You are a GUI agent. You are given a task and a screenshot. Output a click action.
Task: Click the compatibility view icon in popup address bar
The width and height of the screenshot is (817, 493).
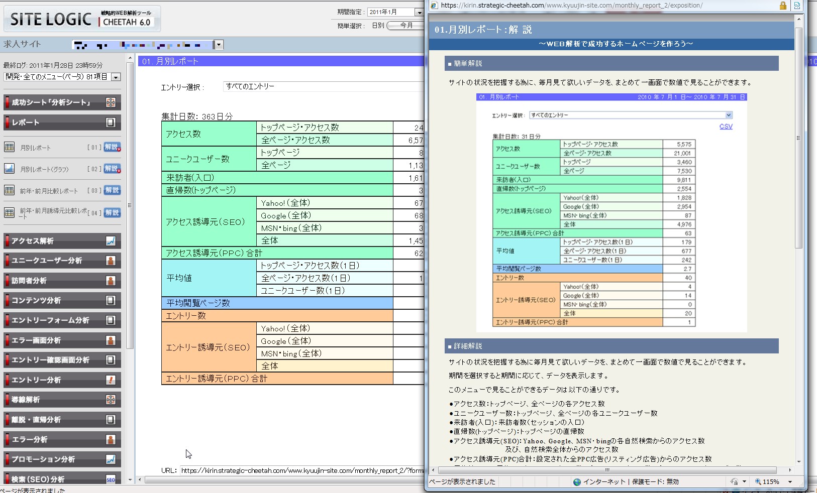point(797,6)
